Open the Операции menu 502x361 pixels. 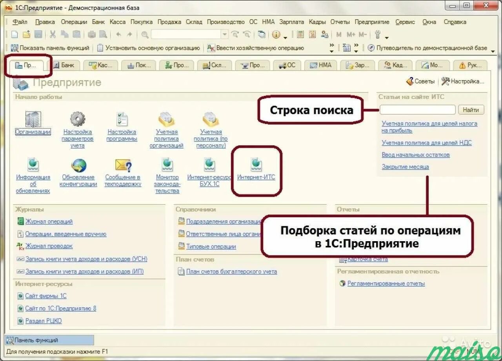tap(75, 22)
